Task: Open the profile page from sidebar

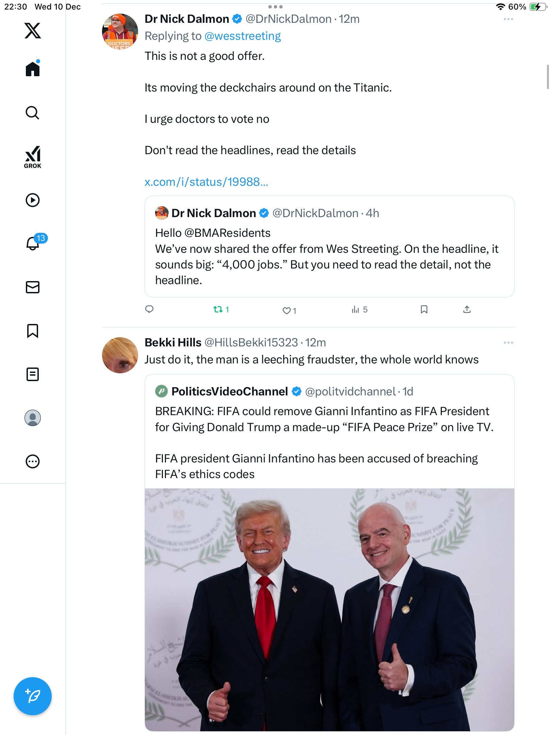Action: click(x=33, y=418)
